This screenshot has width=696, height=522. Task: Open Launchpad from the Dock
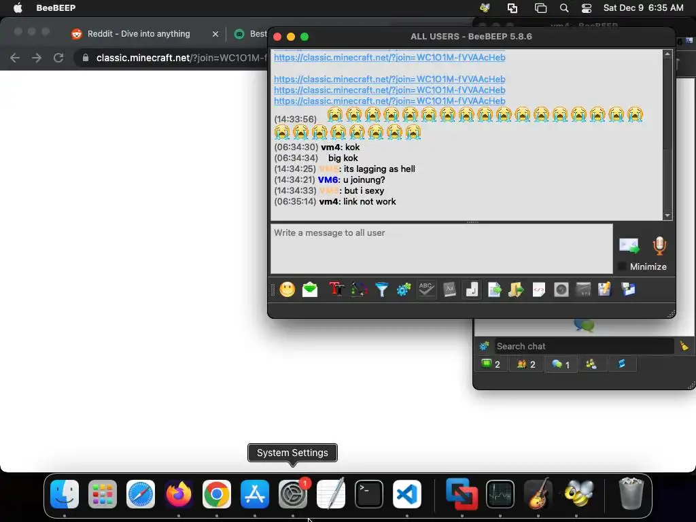tap(103, 494)
